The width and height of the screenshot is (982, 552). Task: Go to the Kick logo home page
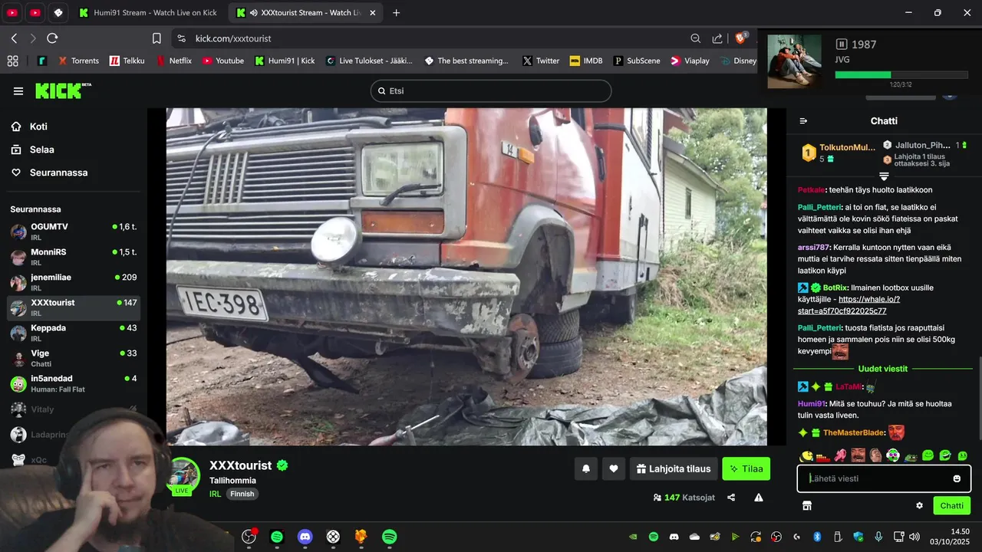point(63,90)
